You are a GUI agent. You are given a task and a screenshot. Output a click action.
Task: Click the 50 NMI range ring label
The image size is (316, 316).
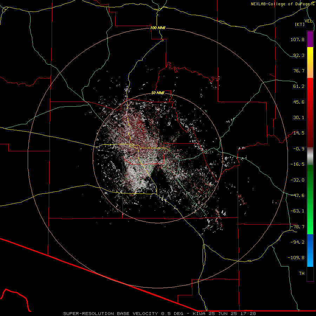pos(158,93)
